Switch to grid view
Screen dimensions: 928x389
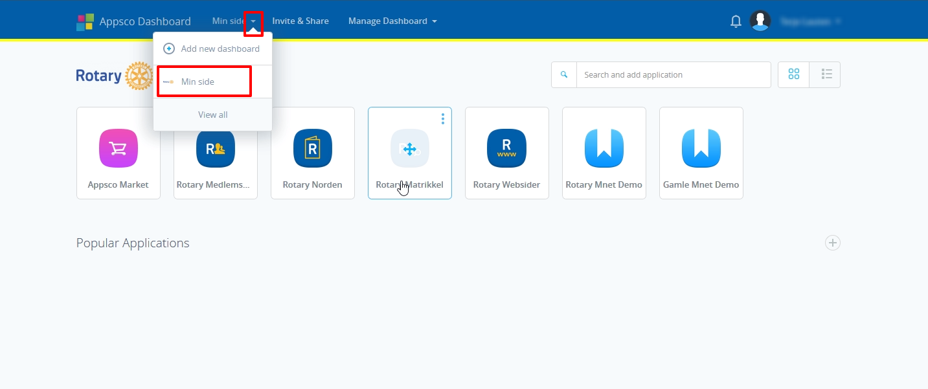click(794, 74)
